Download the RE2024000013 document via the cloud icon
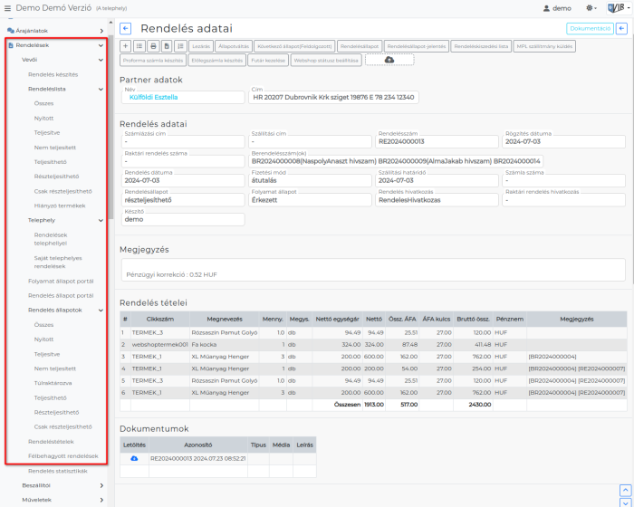Screen dimensions: 634x507 tap(134, 459)
